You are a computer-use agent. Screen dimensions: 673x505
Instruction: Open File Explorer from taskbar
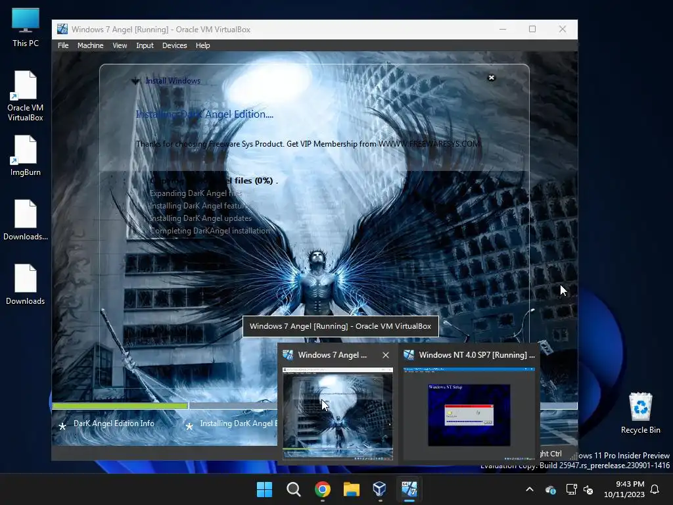click(x=351, y=489)
